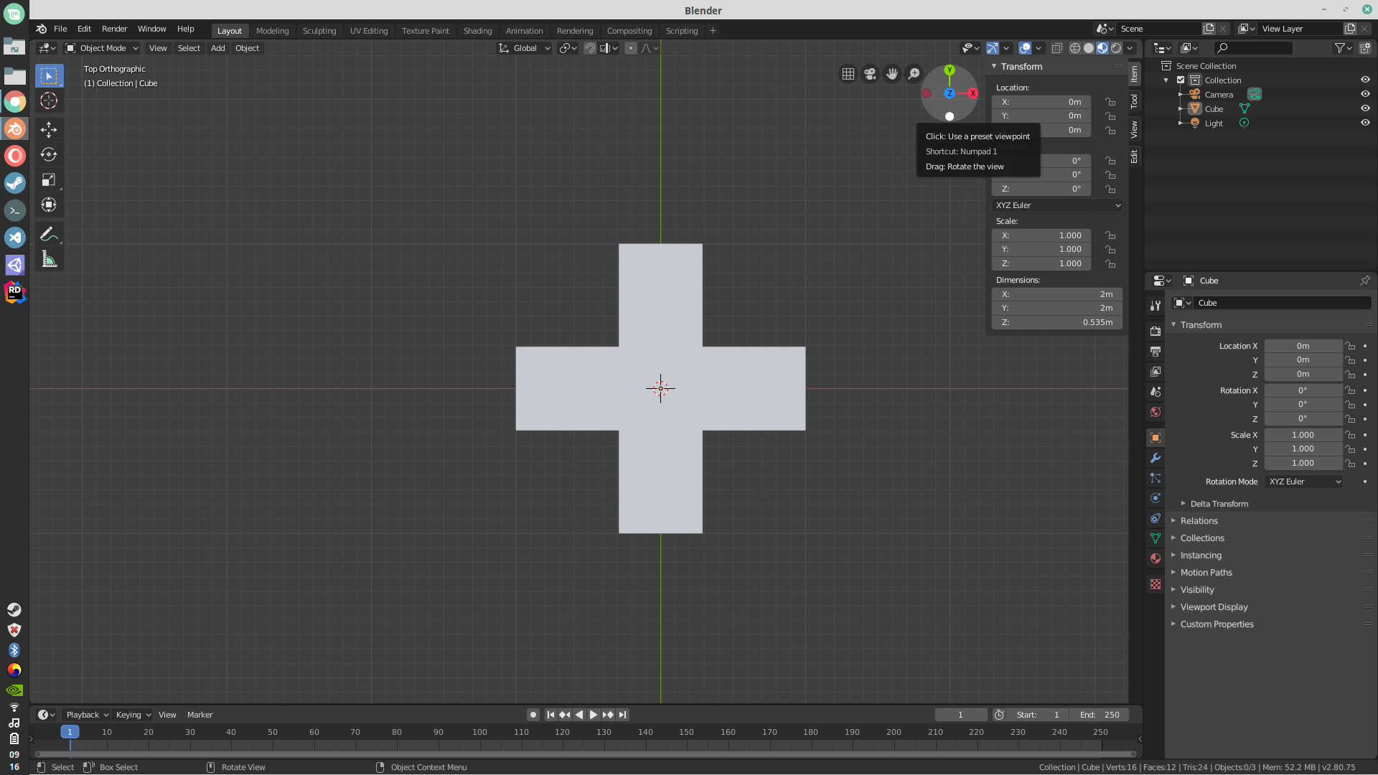This screenshot has width=1378, height=775.
Task: Select the Transform tool
Action: coord(49,205)
